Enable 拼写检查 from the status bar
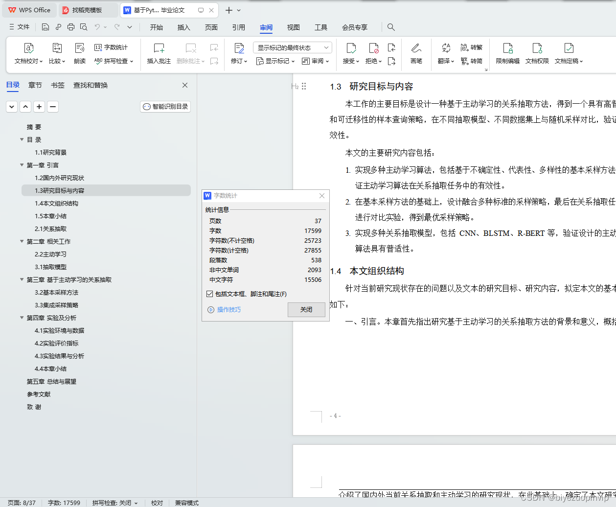The width and height of the screenshot is (616, 507). pos(114,503)
